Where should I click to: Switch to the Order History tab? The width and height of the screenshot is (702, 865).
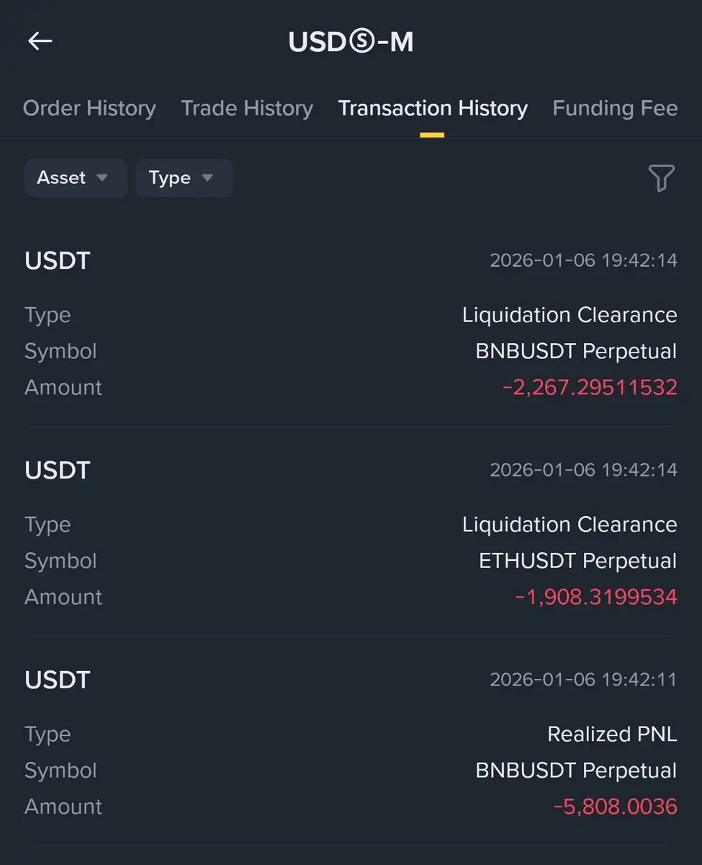coord(89,108)
